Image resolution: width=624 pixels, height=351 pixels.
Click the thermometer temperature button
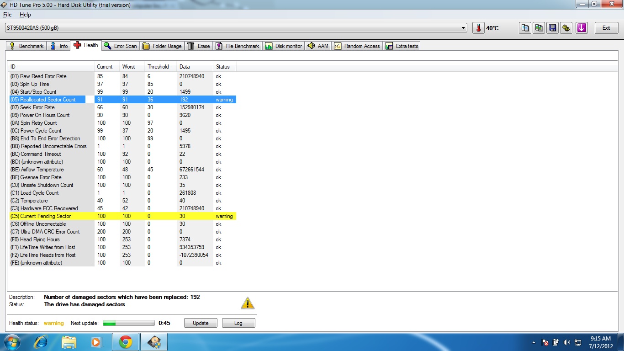tap(478, 28)
